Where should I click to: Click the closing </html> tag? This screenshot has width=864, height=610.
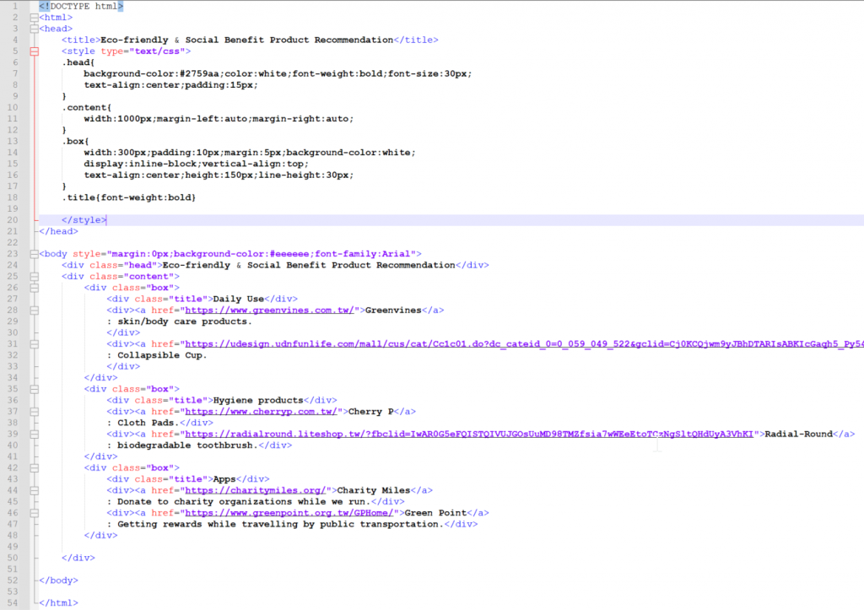tap(58, 603)
